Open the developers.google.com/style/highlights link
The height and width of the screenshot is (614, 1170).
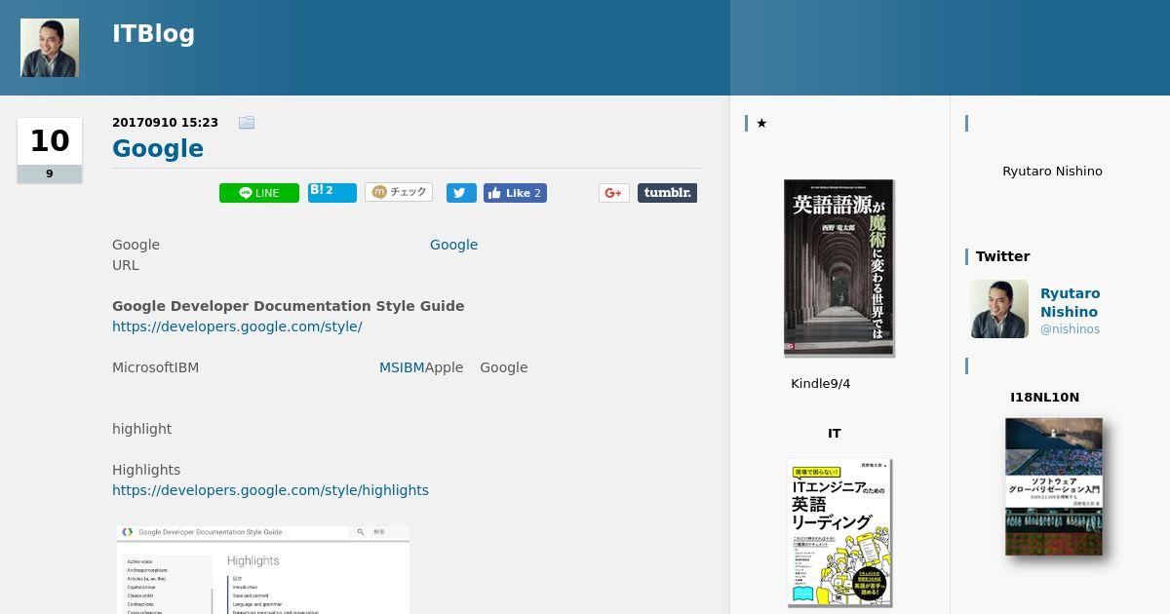270,490
